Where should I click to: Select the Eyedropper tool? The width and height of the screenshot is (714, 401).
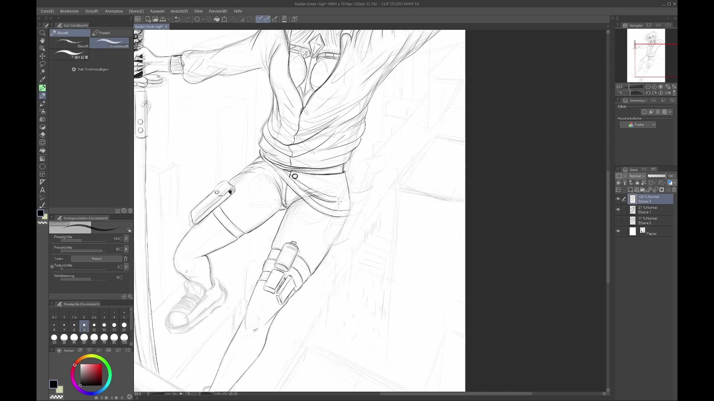point(42,79)
